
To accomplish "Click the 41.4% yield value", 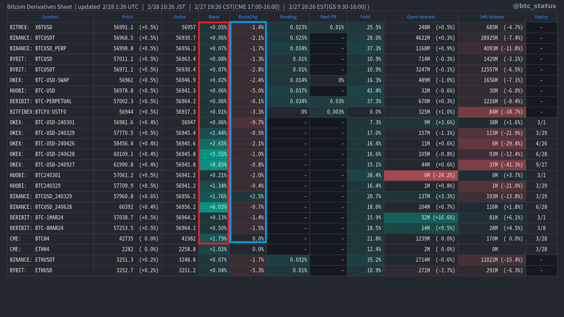I will 374,91.
